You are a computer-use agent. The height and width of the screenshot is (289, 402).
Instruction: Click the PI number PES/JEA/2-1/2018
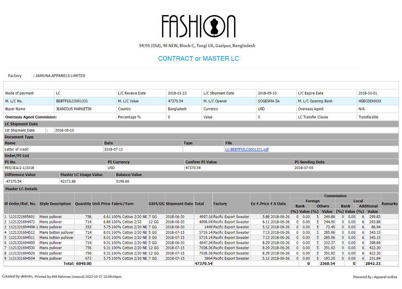19,168
